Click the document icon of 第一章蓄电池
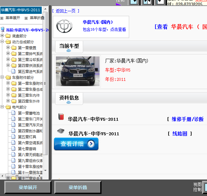This screenshot has width=207, height=196. [x=13, y=113]
